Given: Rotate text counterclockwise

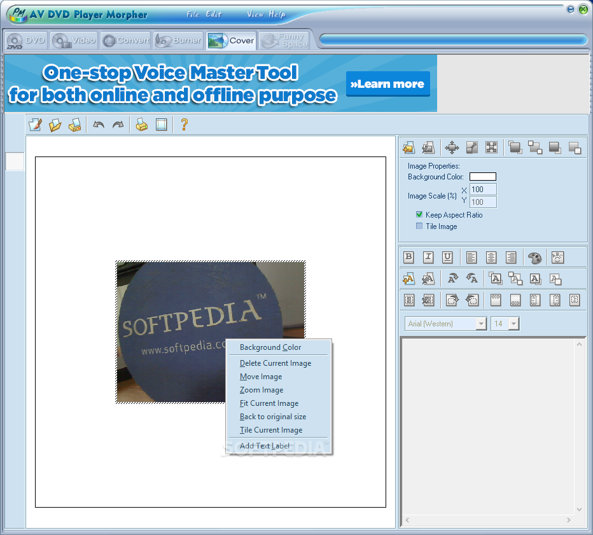Looking at the screenshot, I should point(472,279).
